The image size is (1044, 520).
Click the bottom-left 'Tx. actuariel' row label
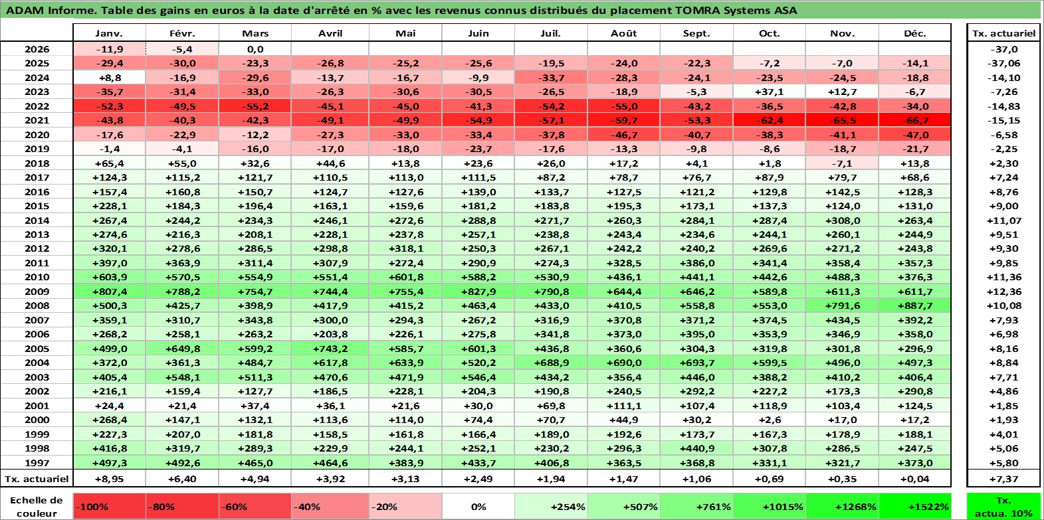(x=37, y=478)
